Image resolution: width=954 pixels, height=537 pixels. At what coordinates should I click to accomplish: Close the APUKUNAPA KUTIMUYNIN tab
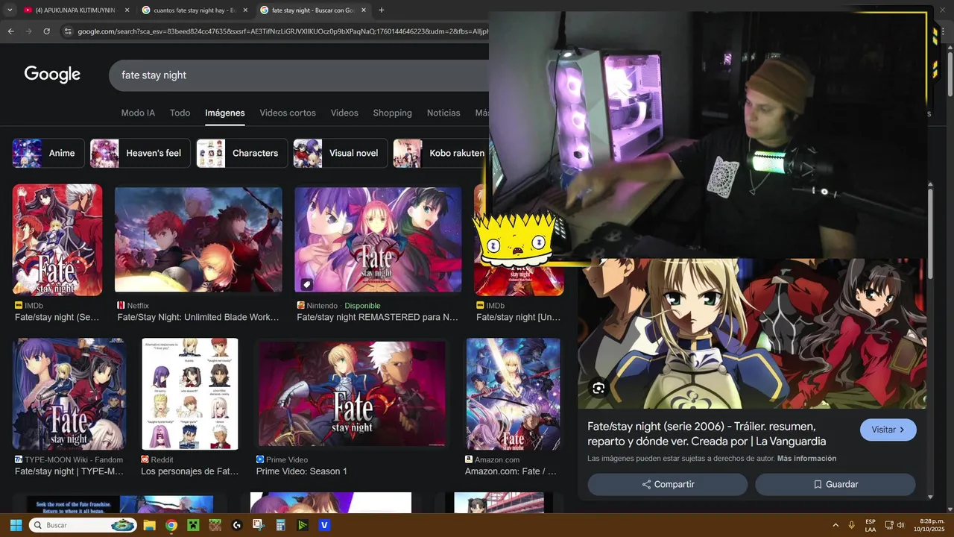click(127, 10)
